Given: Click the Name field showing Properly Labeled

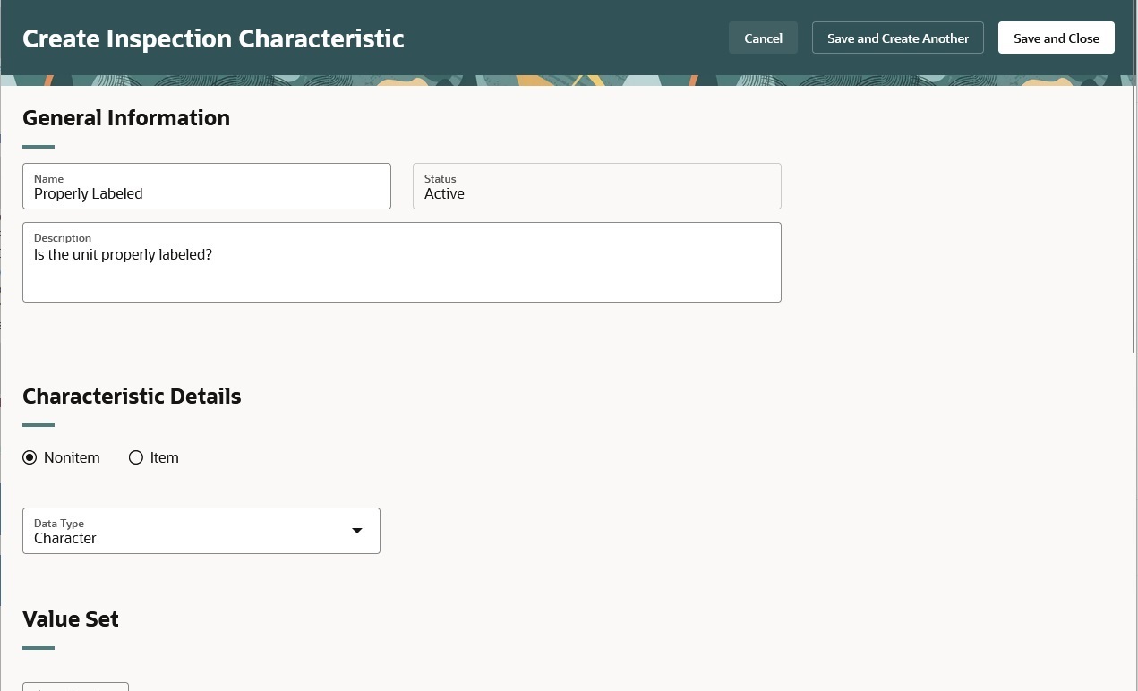Looking at the screenshot, I should [x=206, y=193].
